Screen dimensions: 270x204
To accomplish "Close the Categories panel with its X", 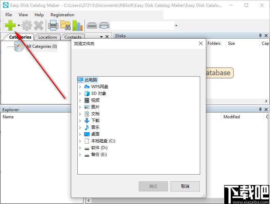I will coord(107,37).
